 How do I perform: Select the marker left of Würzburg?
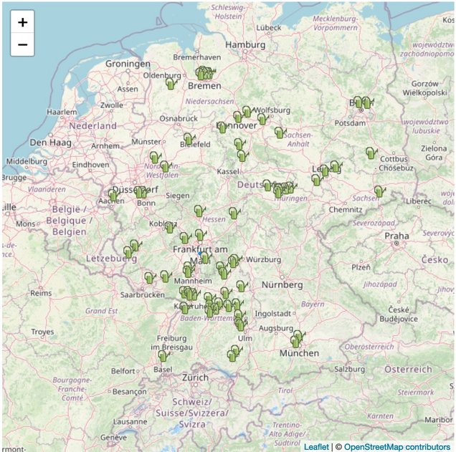click(x=234, y=261)
